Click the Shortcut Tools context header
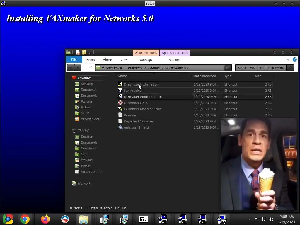300x225 pixels. [x=146, y=53]
